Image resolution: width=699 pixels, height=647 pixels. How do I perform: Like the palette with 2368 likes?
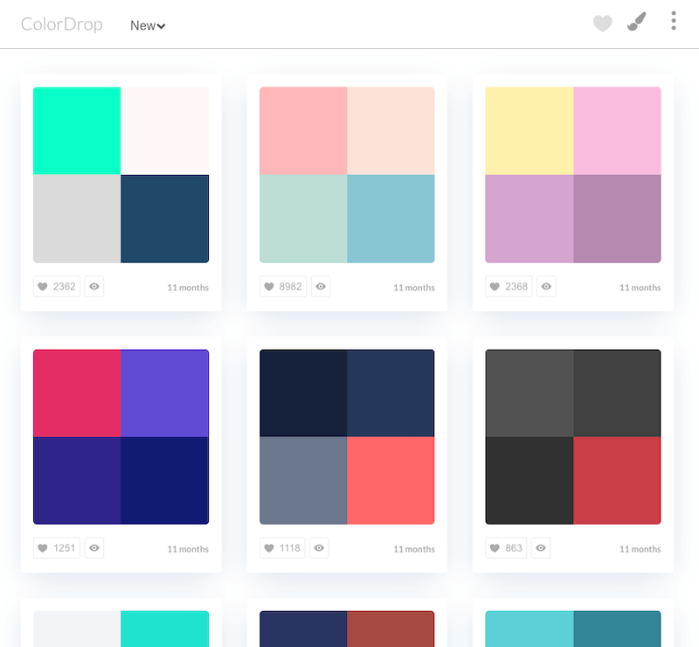pos(509,287)
